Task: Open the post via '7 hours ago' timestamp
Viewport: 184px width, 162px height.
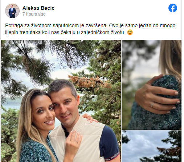Action: (x=34, y=14)
